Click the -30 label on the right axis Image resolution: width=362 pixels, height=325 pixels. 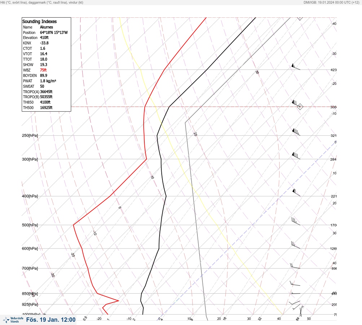point(334,53)
